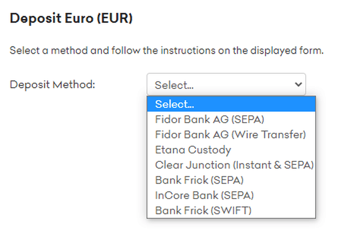
Task: Pick Bank Frick (SEPA) from list
Action: click(x=199, y=180)
